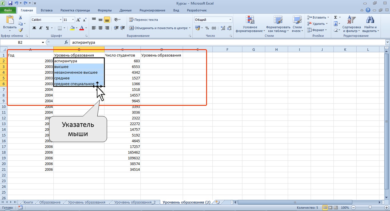390x211 pixels.
Task: Toggle Перенос текста wrap text
Action: click(x=143, y=20)
